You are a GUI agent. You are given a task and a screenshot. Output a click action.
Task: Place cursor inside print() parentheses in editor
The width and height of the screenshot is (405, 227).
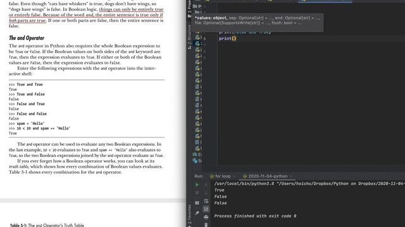[x=234, y=38]
